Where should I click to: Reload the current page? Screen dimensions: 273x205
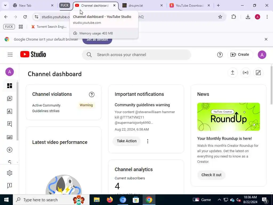tap(25, 17)
